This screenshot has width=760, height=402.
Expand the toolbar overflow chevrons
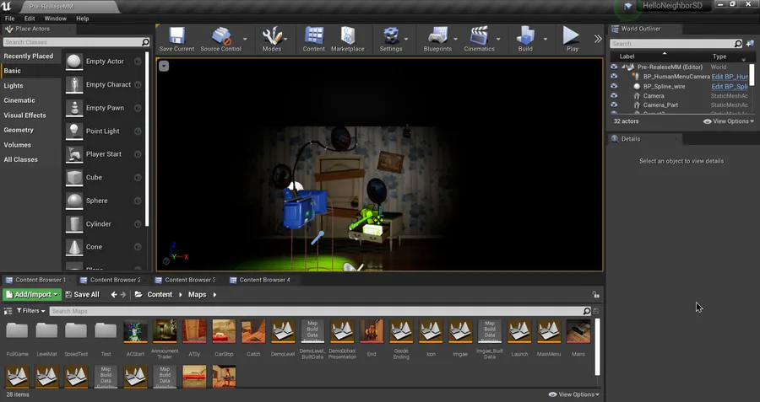click(x=598, y=39)
